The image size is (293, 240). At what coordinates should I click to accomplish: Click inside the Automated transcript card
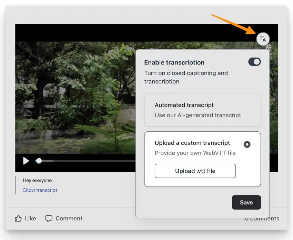(202, 110)
